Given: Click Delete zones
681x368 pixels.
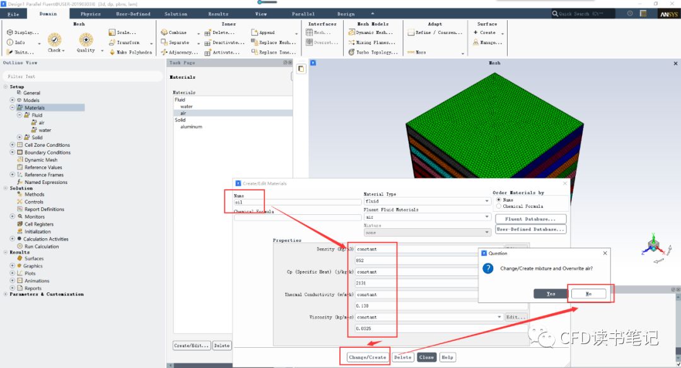Looking at the screenshot, I should point(220,33).
